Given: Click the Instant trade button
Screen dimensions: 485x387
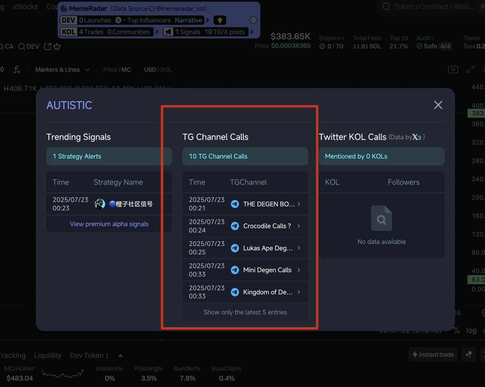Looking at the screenshot, I should [x=433, y=355].
